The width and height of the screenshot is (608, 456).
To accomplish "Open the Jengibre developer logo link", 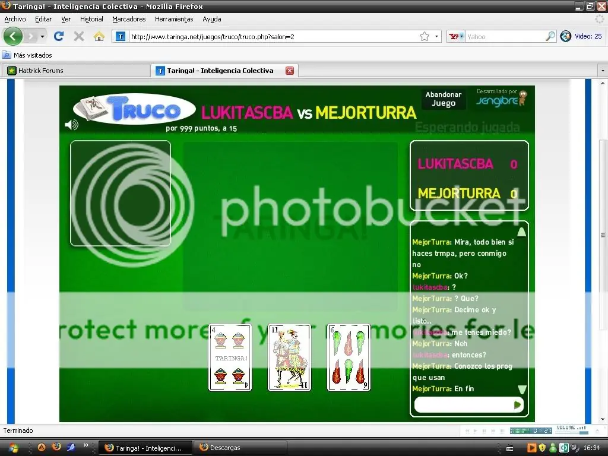I will (502, 99).
